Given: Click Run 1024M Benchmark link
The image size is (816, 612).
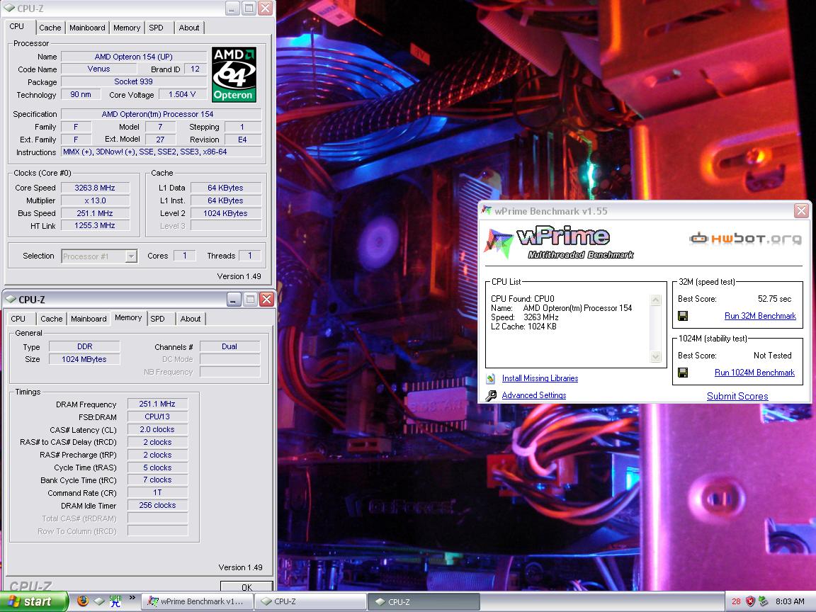Looking at the screenshot, I should 754,373.
